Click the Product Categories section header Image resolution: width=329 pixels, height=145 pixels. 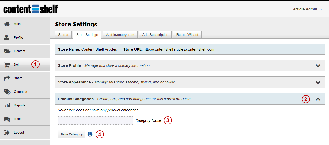coord(190,99)
